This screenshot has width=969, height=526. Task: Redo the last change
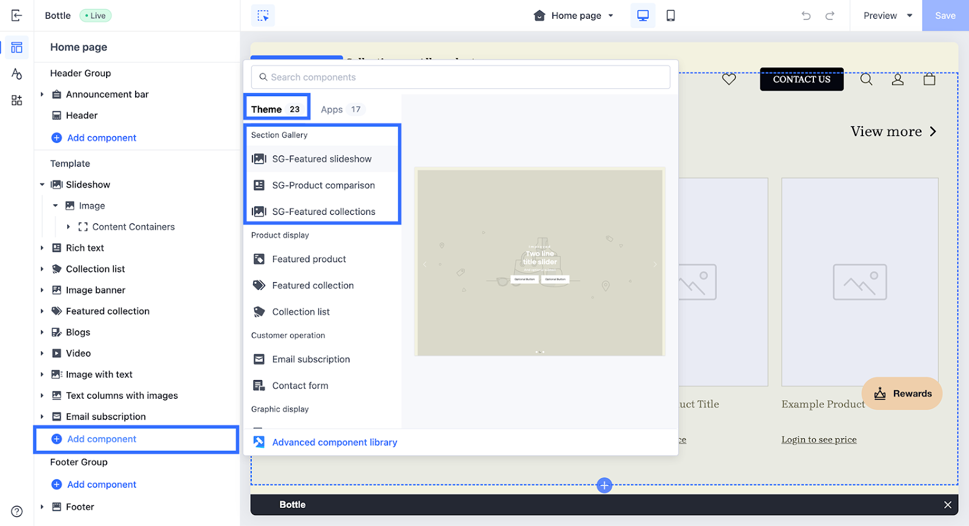click(x=830, y=16)
